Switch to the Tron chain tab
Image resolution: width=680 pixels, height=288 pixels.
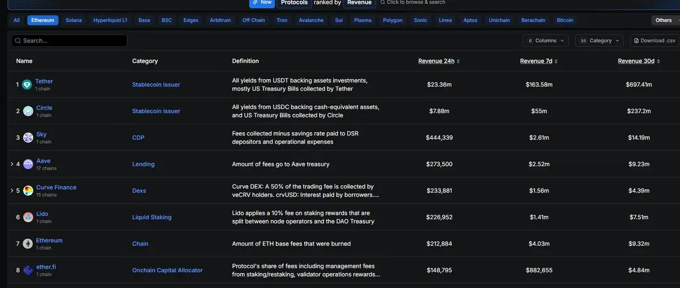point(282,20)
